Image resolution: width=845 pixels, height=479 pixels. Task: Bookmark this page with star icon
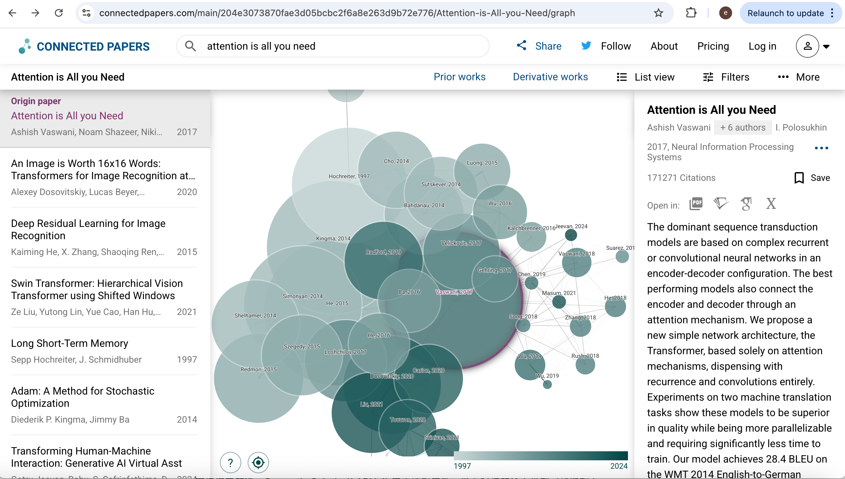(658, 13)
